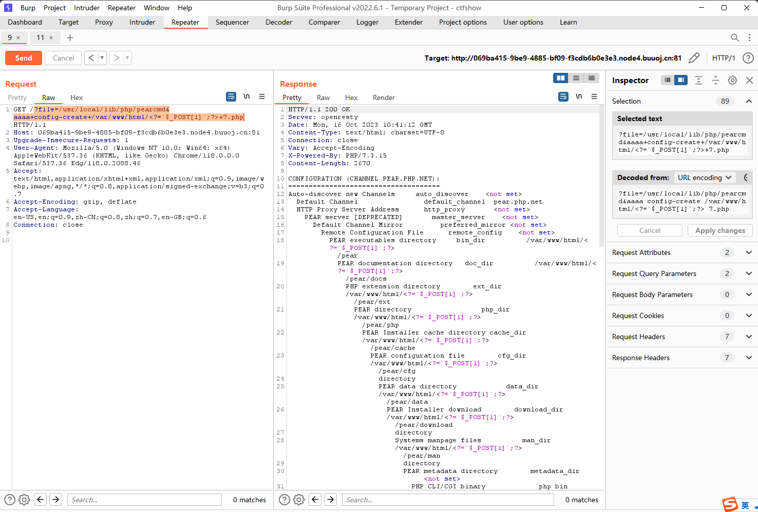Open the Project options tab

pos(463,22)
